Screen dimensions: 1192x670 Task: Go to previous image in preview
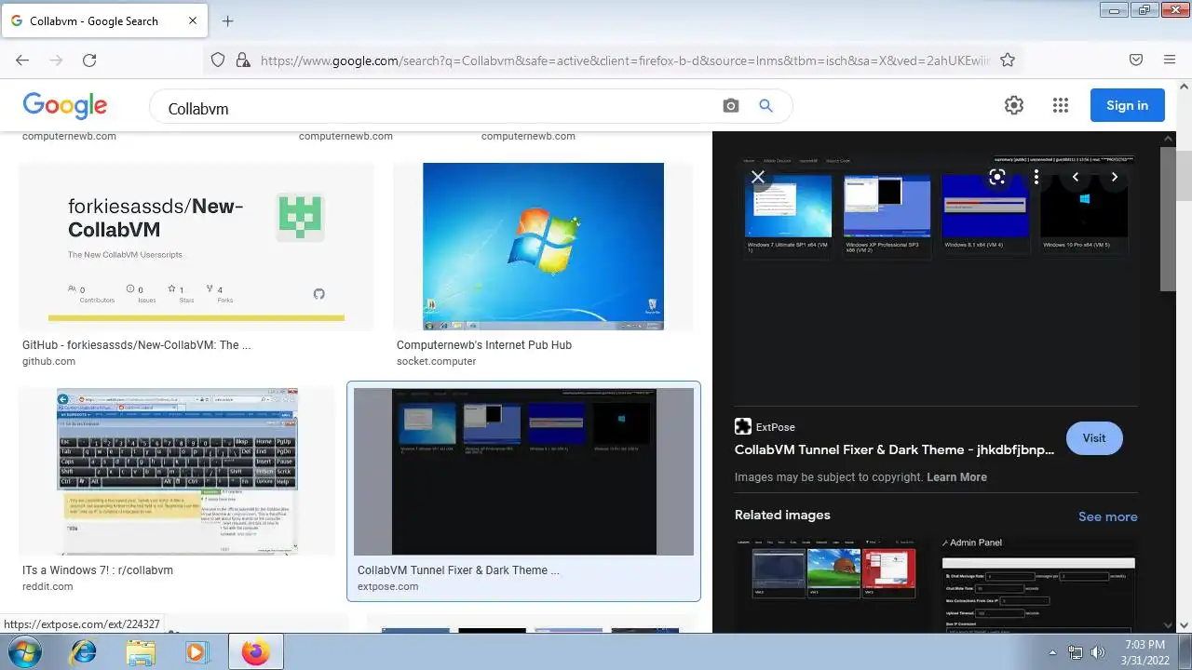(x=1076, y=177)
